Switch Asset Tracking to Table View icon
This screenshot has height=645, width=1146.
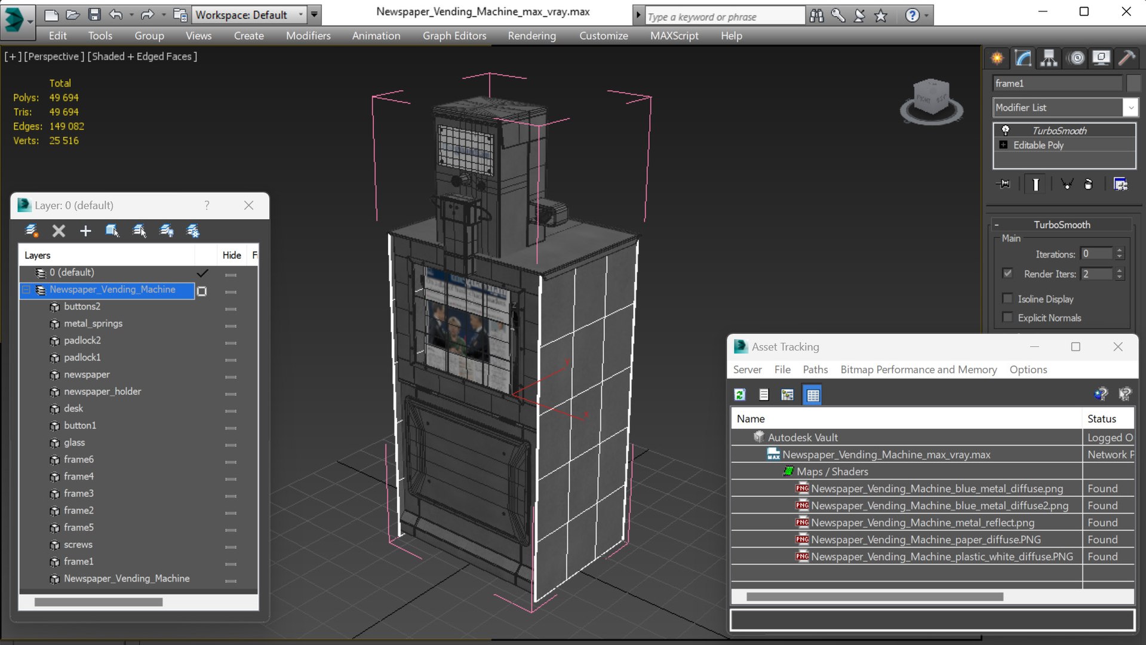(812, 395)
